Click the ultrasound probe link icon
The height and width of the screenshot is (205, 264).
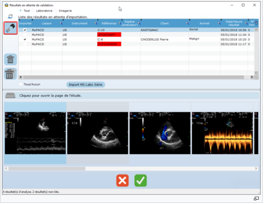pyautogui.click(x=10, y=28)
